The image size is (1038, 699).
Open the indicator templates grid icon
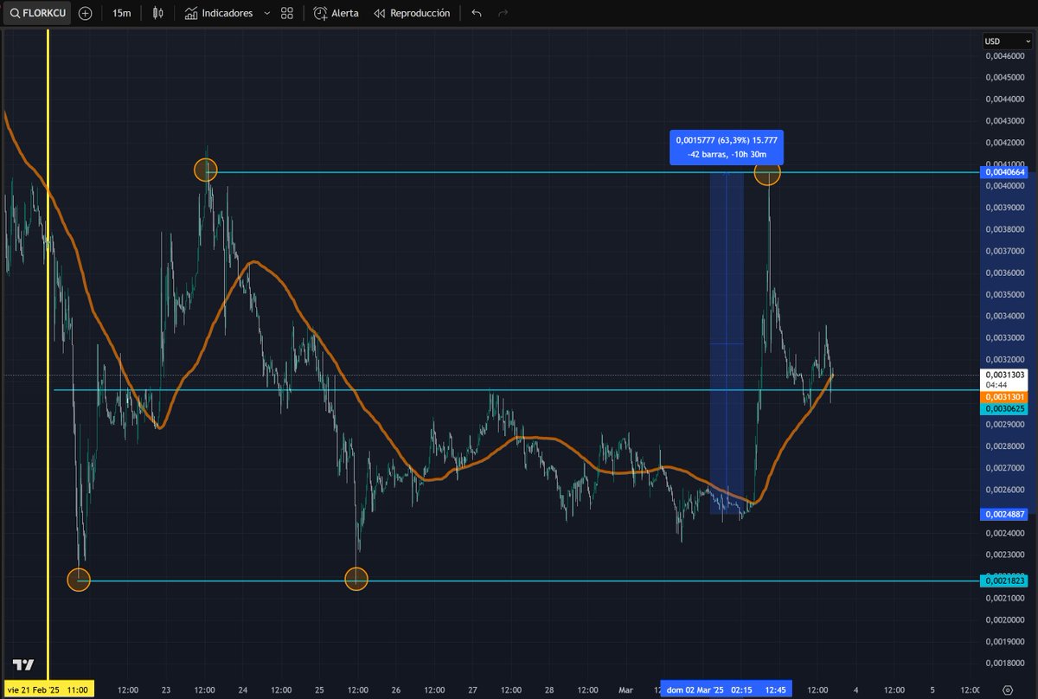(287, 14)
